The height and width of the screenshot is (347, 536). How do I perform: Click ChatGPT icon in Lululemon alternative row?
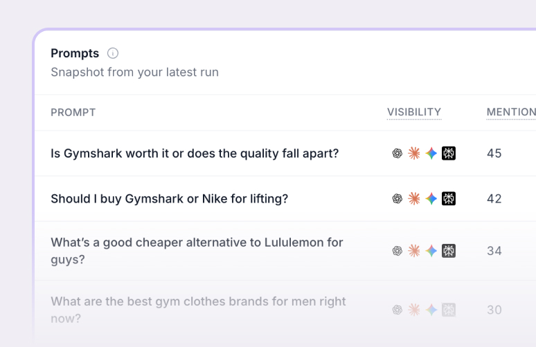tap(397, 251)
